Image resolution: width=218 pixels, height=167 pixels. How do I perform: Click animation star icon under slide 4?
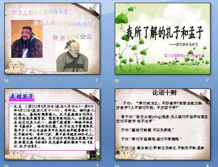pos(117,165)
